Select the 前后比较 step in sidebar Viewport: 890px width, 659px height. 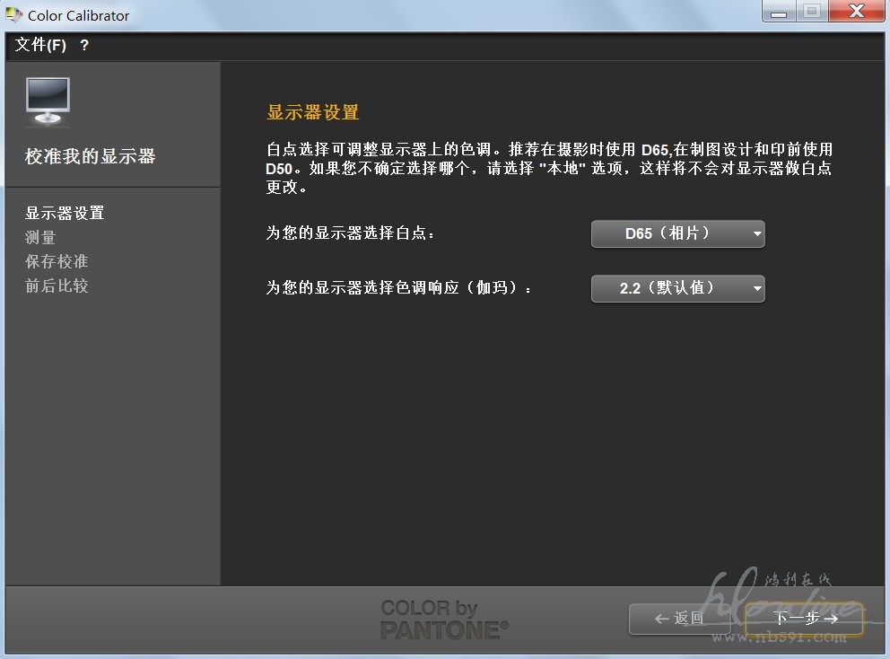click(57, 286)
